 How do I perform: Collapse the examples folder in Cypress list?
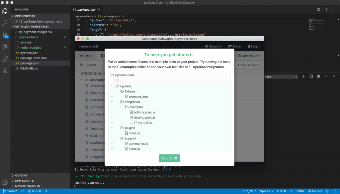(82, 80)
